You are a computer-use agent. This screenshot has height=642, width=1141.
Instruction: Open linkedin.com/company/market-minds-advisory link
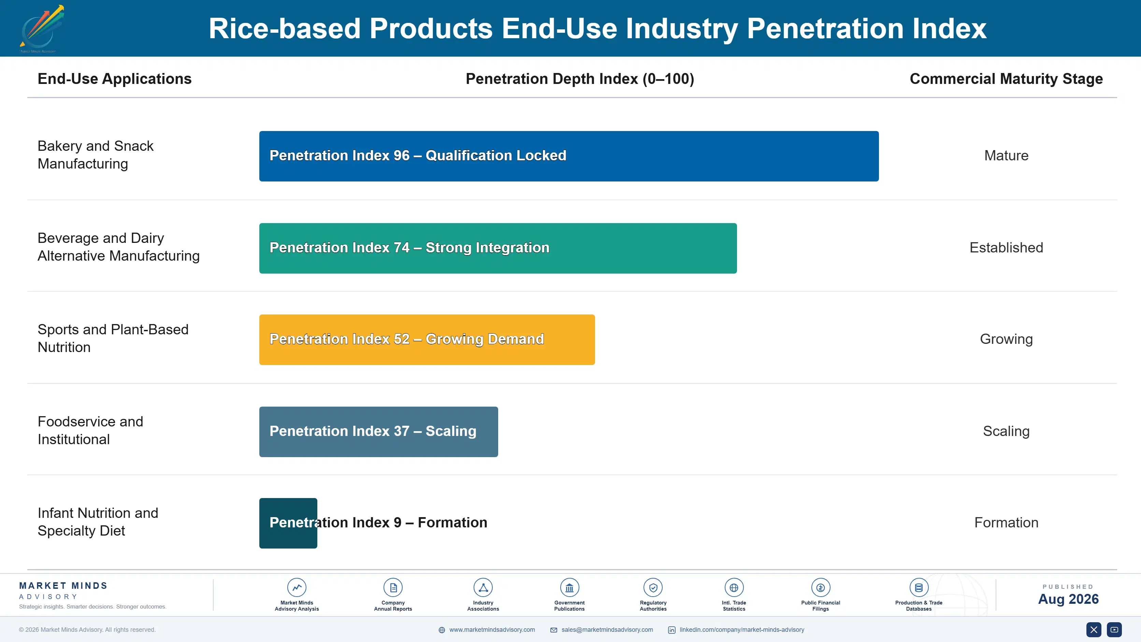742,630
